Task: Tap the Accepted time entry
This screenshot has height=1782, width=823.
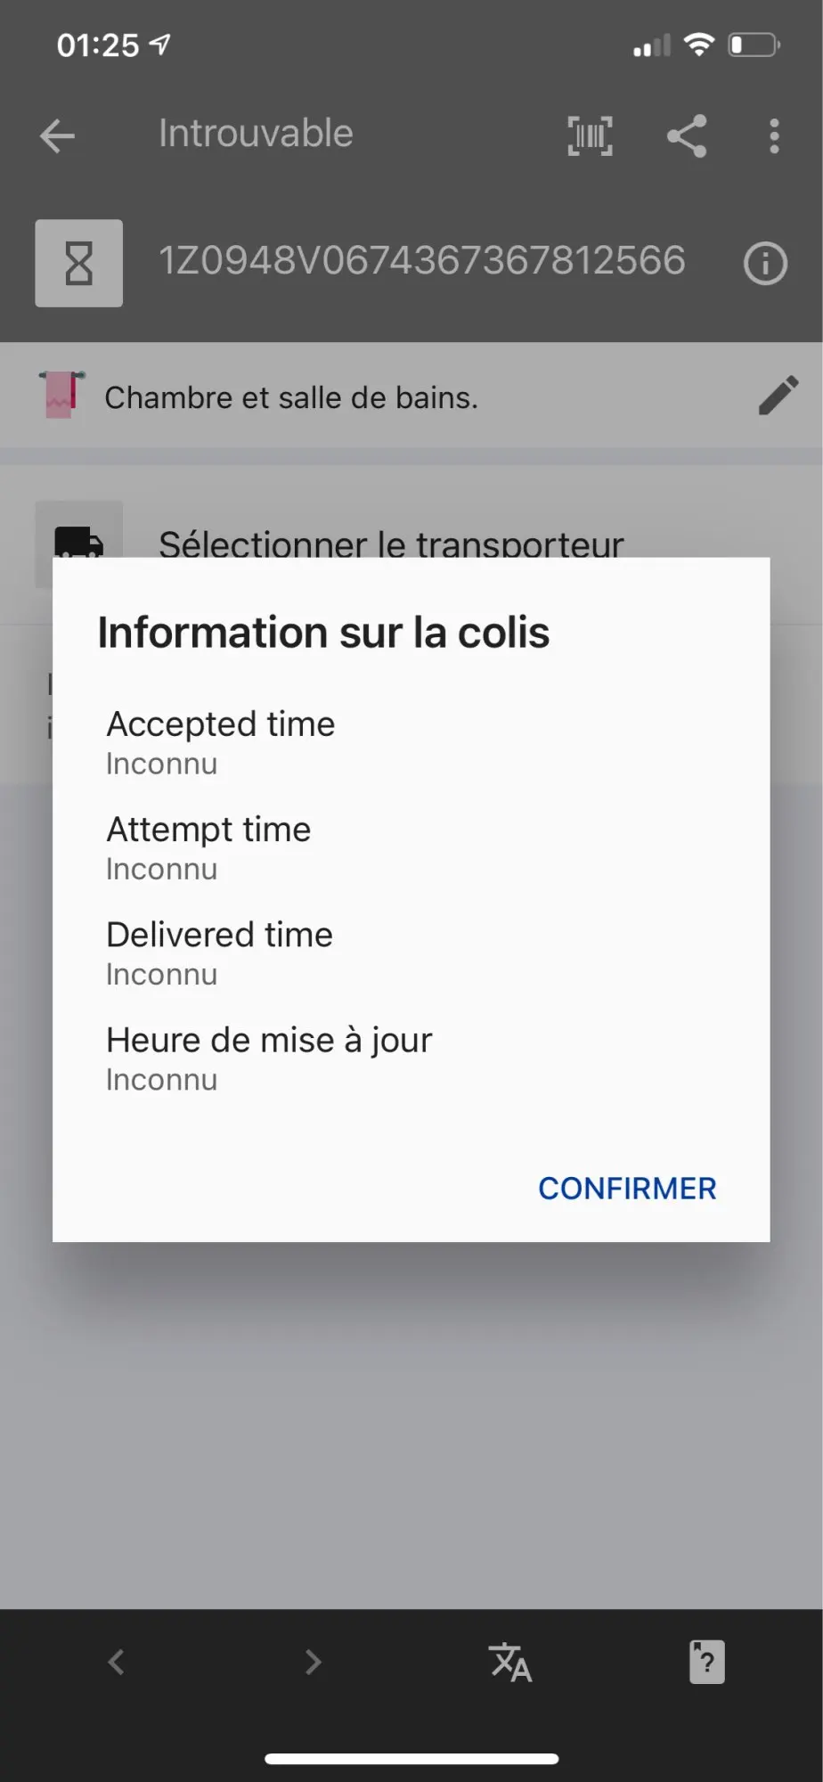Action: tap(221, 741)
